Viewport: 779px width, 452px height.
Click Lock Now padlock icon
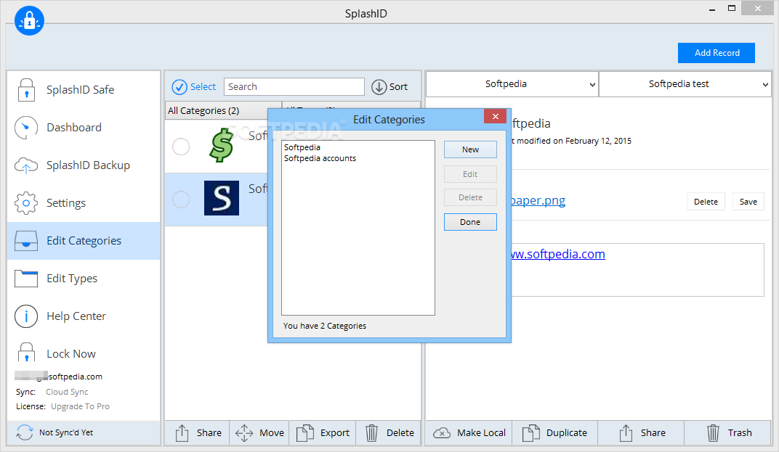[26, 353]
